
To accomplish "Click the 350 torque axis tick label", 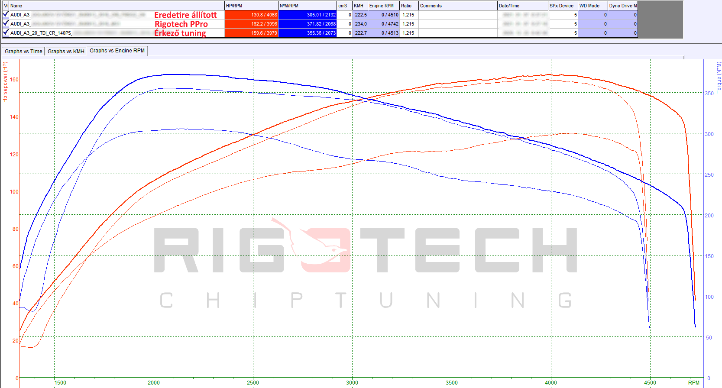I will pyautogui.click(x=709, y=93).
